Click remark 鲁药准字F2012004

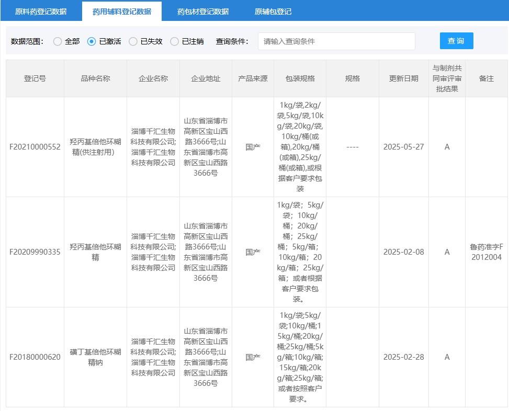tap(487, 252)
